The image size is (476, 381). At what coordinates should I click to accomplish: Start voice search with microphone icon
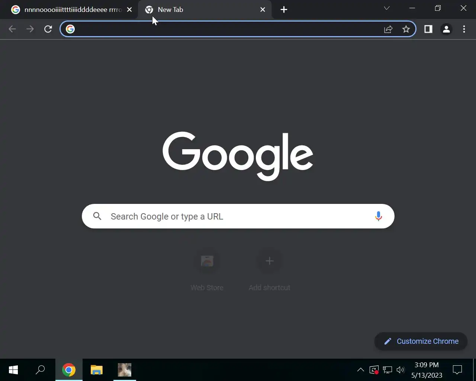tap(378, 216)
